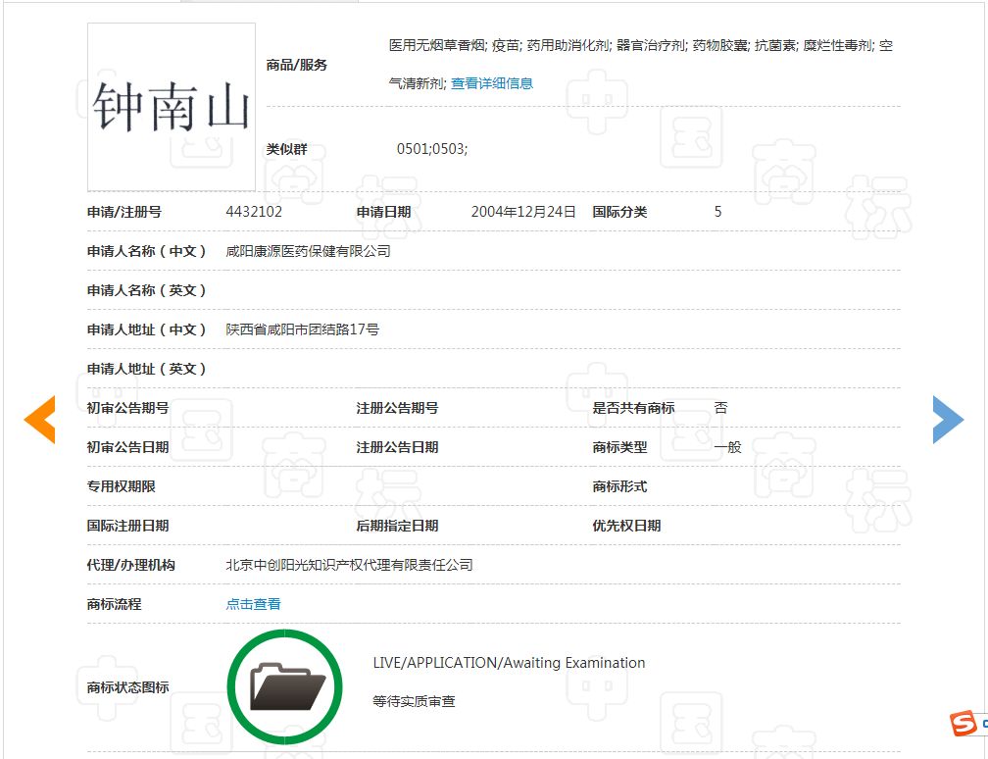Select the 申请人地址（英文） label

[147, 369]
